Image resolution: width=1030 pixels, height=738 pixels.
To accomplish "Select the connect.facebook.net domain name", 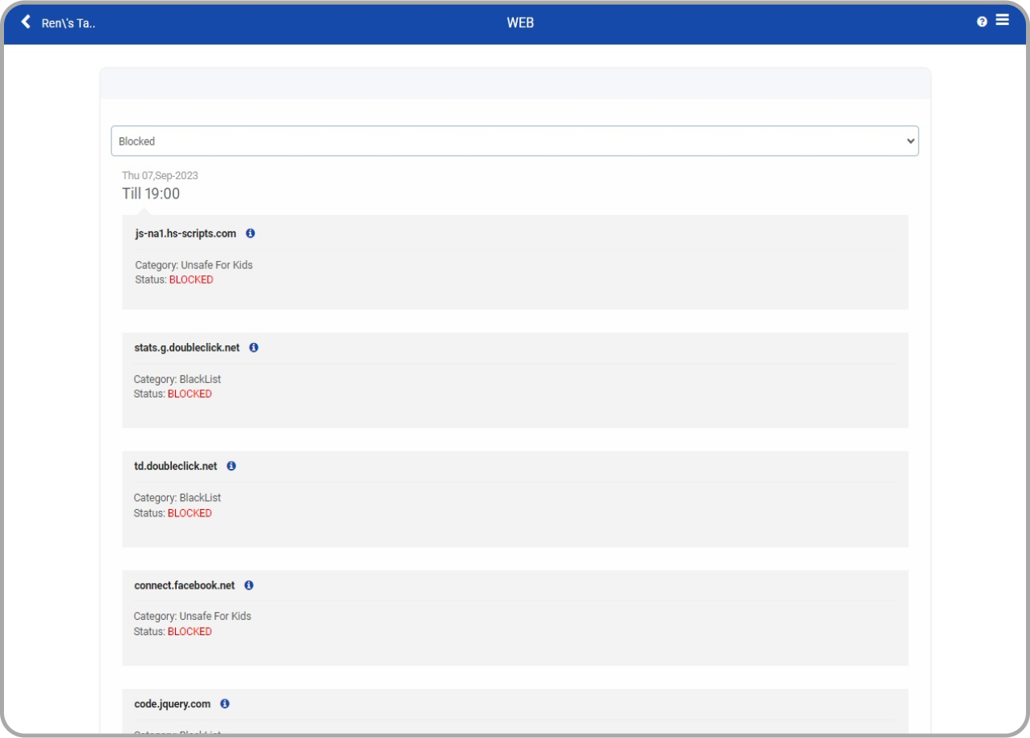I will click(185, 585).
